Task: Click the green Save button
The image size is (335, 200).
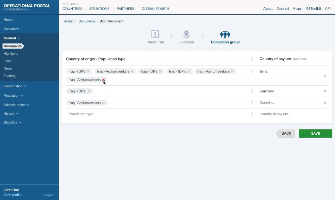Action: pyautogui.click(x=315, y=133)
